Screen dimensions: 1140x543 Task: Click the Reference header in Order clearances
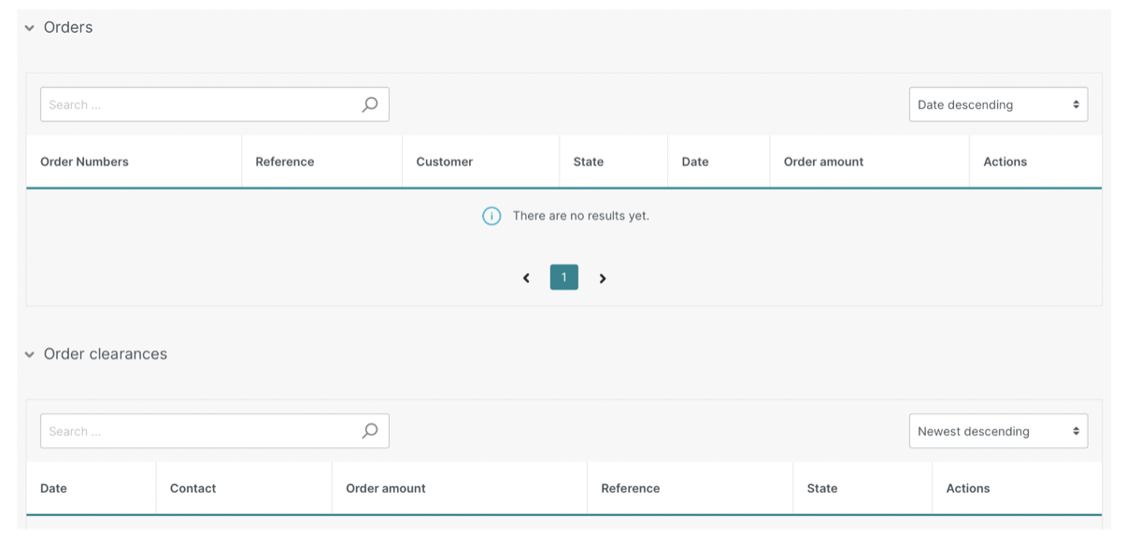(631, 488)
